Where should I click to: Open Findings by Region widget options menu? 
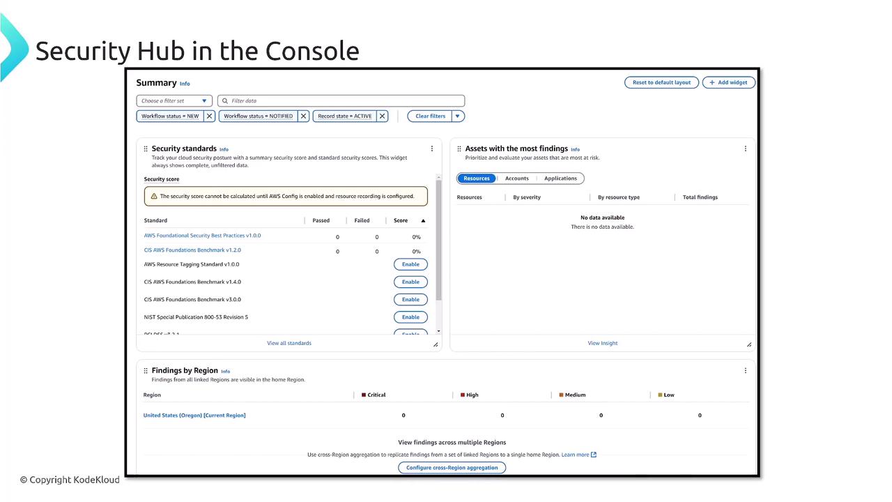(746, 371)
